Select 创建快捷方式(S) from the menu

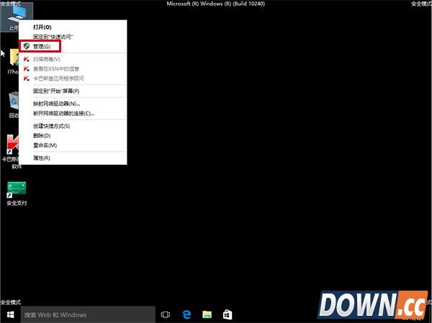pyautogui.click(x=51, y=126)
